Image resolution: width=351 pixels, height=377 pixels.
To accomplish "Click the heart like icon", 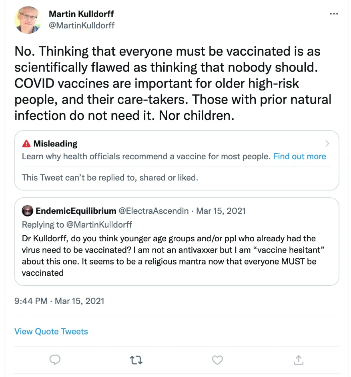I will [217, 360].
